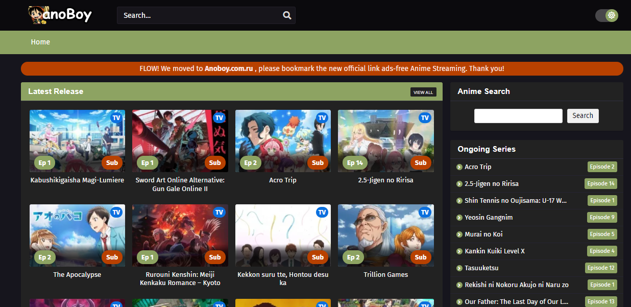631x307 pixels.
Task: Click Sub badge on Kabushikigaisha Magi-Lumiere
Action: tap(112, 163)
